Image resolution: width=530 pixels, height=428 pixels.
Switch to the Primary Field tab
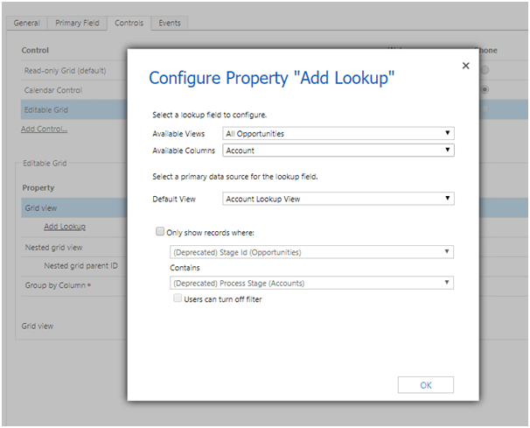pos(77,23)
